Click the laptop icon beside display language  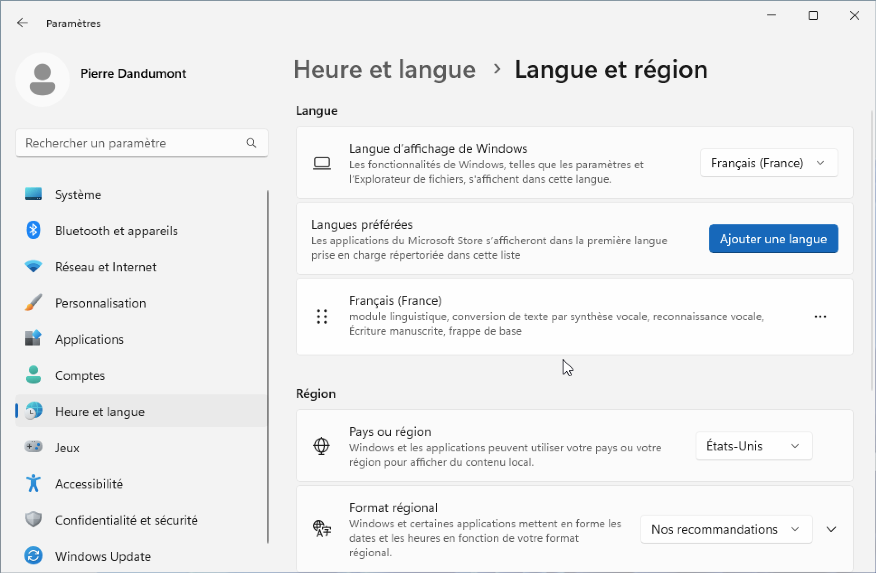322,163
